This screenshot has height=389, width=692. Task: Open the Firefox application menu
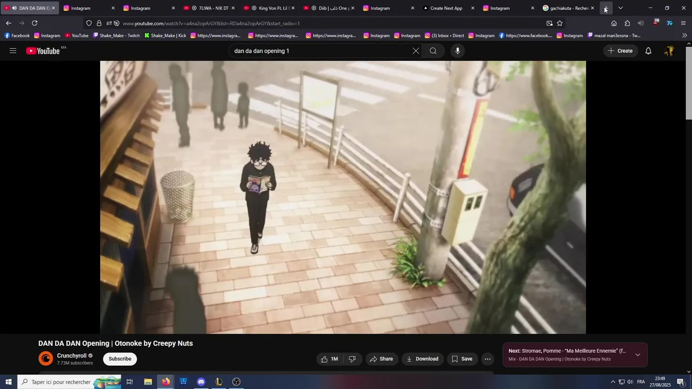point(683,23)
